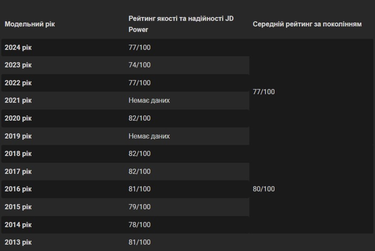Screen dimensions: 375x251
Task: Select the "2019 рік" row label
Action: tap(18, 136)
